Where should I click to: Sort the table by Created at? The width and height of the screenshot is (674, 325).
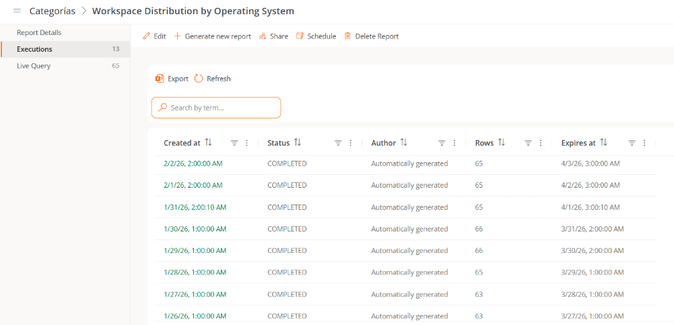coord(209,143)
